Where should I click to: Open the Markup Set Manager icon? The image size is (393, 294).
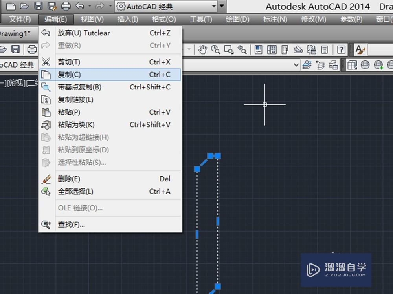[311, 49]
